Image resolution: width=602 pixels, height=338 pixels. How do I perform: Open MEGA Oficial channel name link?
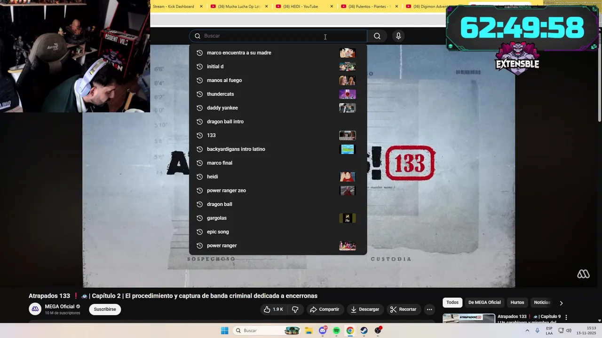click(60, 307)
